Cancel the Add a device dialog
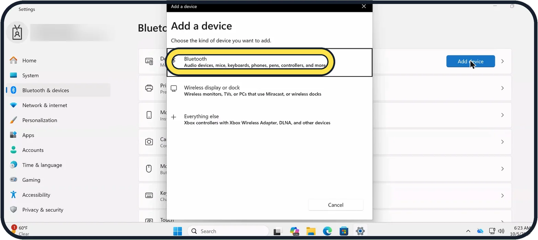The height and width of the screenshot is (240, 538). point(336,205)
